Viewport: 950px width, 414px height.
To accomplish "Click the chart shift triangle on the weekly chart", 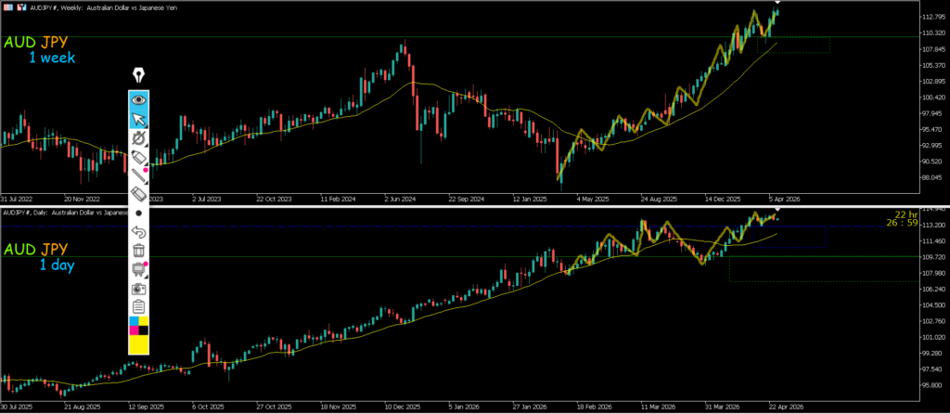I will pos(777,4).
